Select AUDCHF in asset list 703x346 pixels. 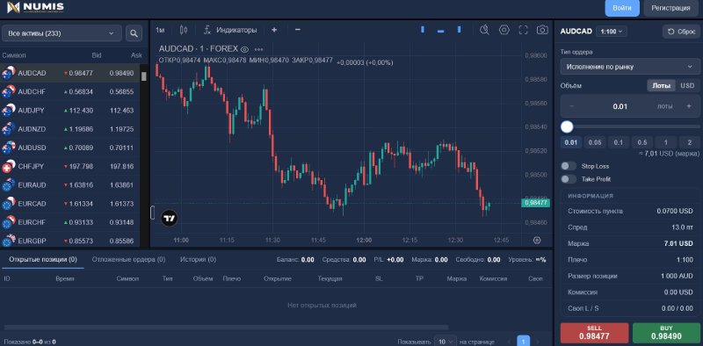point(70,92)
